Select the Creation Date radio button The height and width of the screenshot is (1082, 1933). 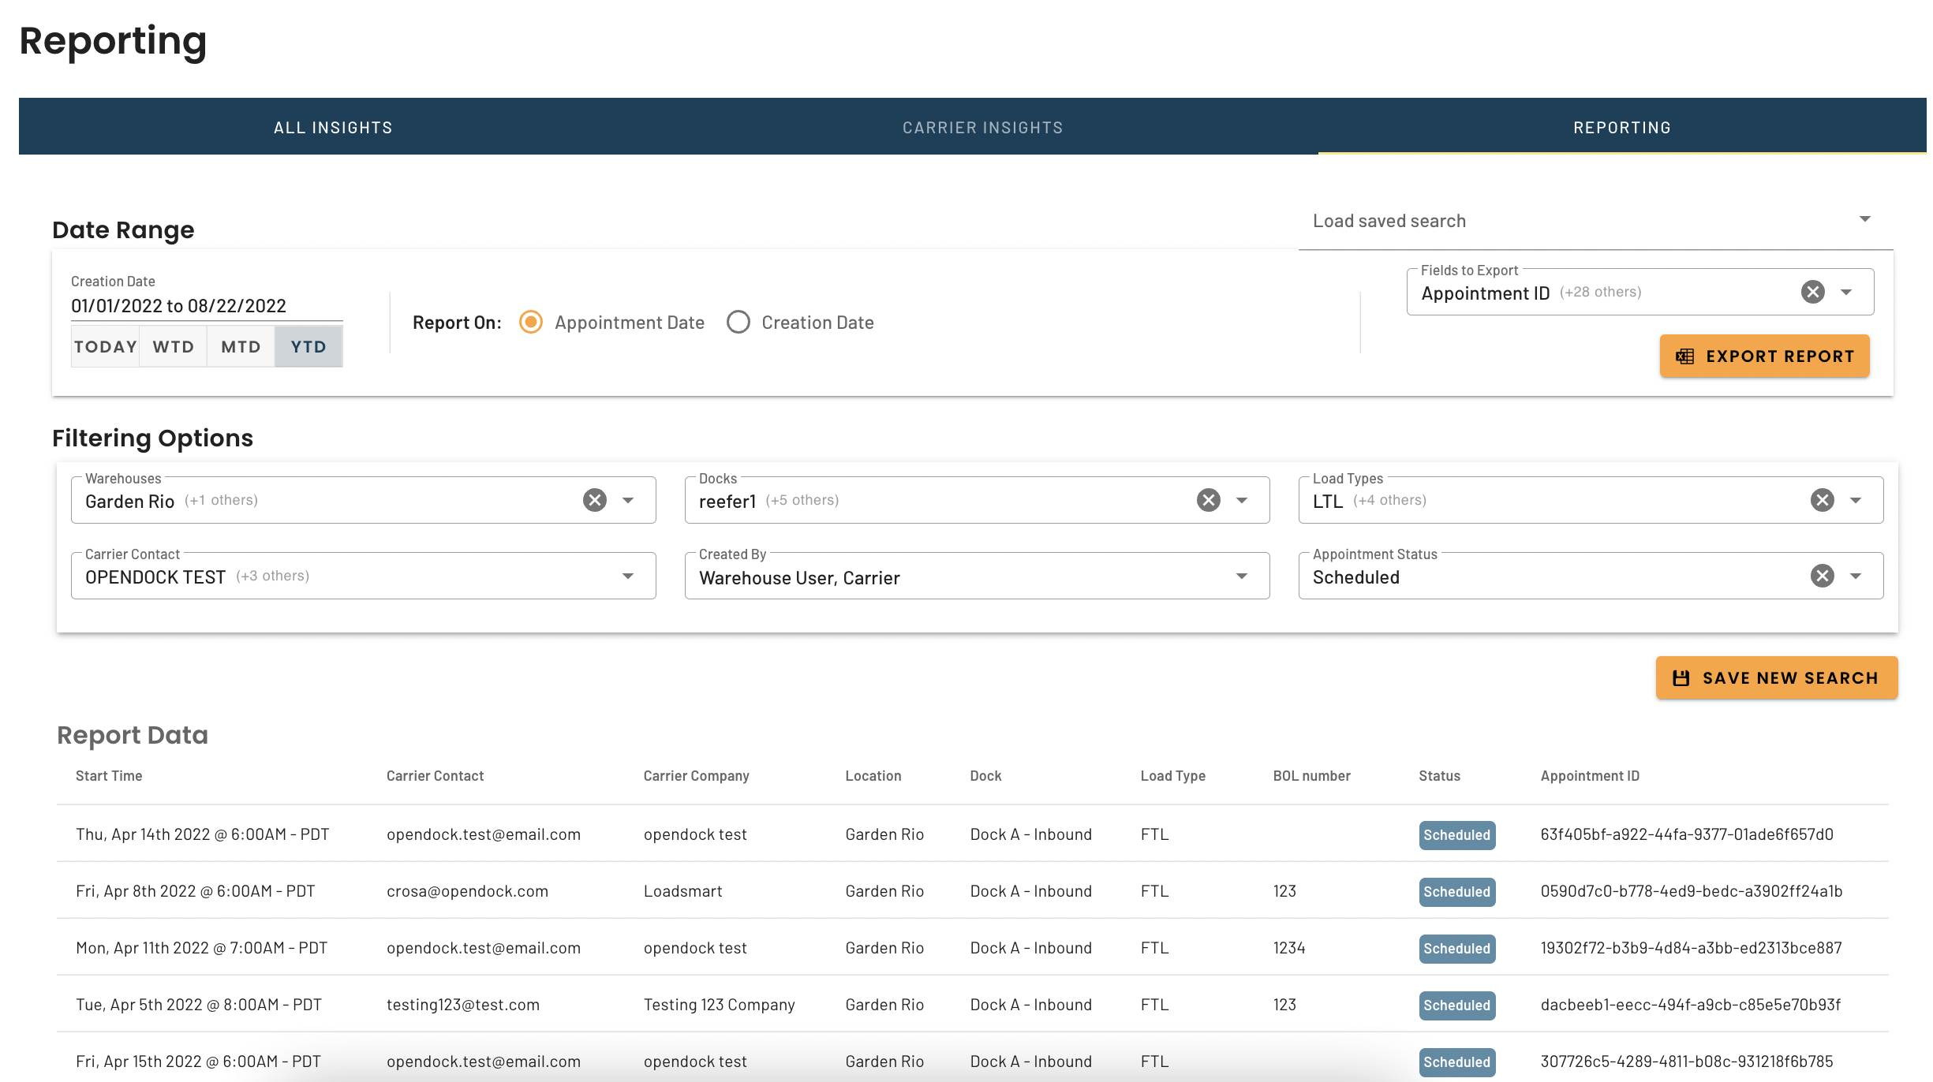738,322
